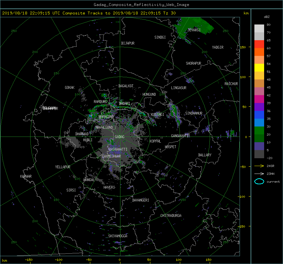Click the yellow 24SR arrow legend icon
Image resolution: width=283 pixels, height=264 pixels.
pos(259,166)
